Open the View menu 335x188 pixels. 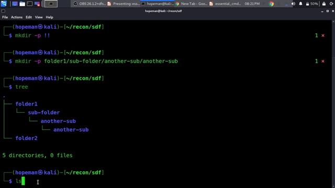(x=39, y=17)
